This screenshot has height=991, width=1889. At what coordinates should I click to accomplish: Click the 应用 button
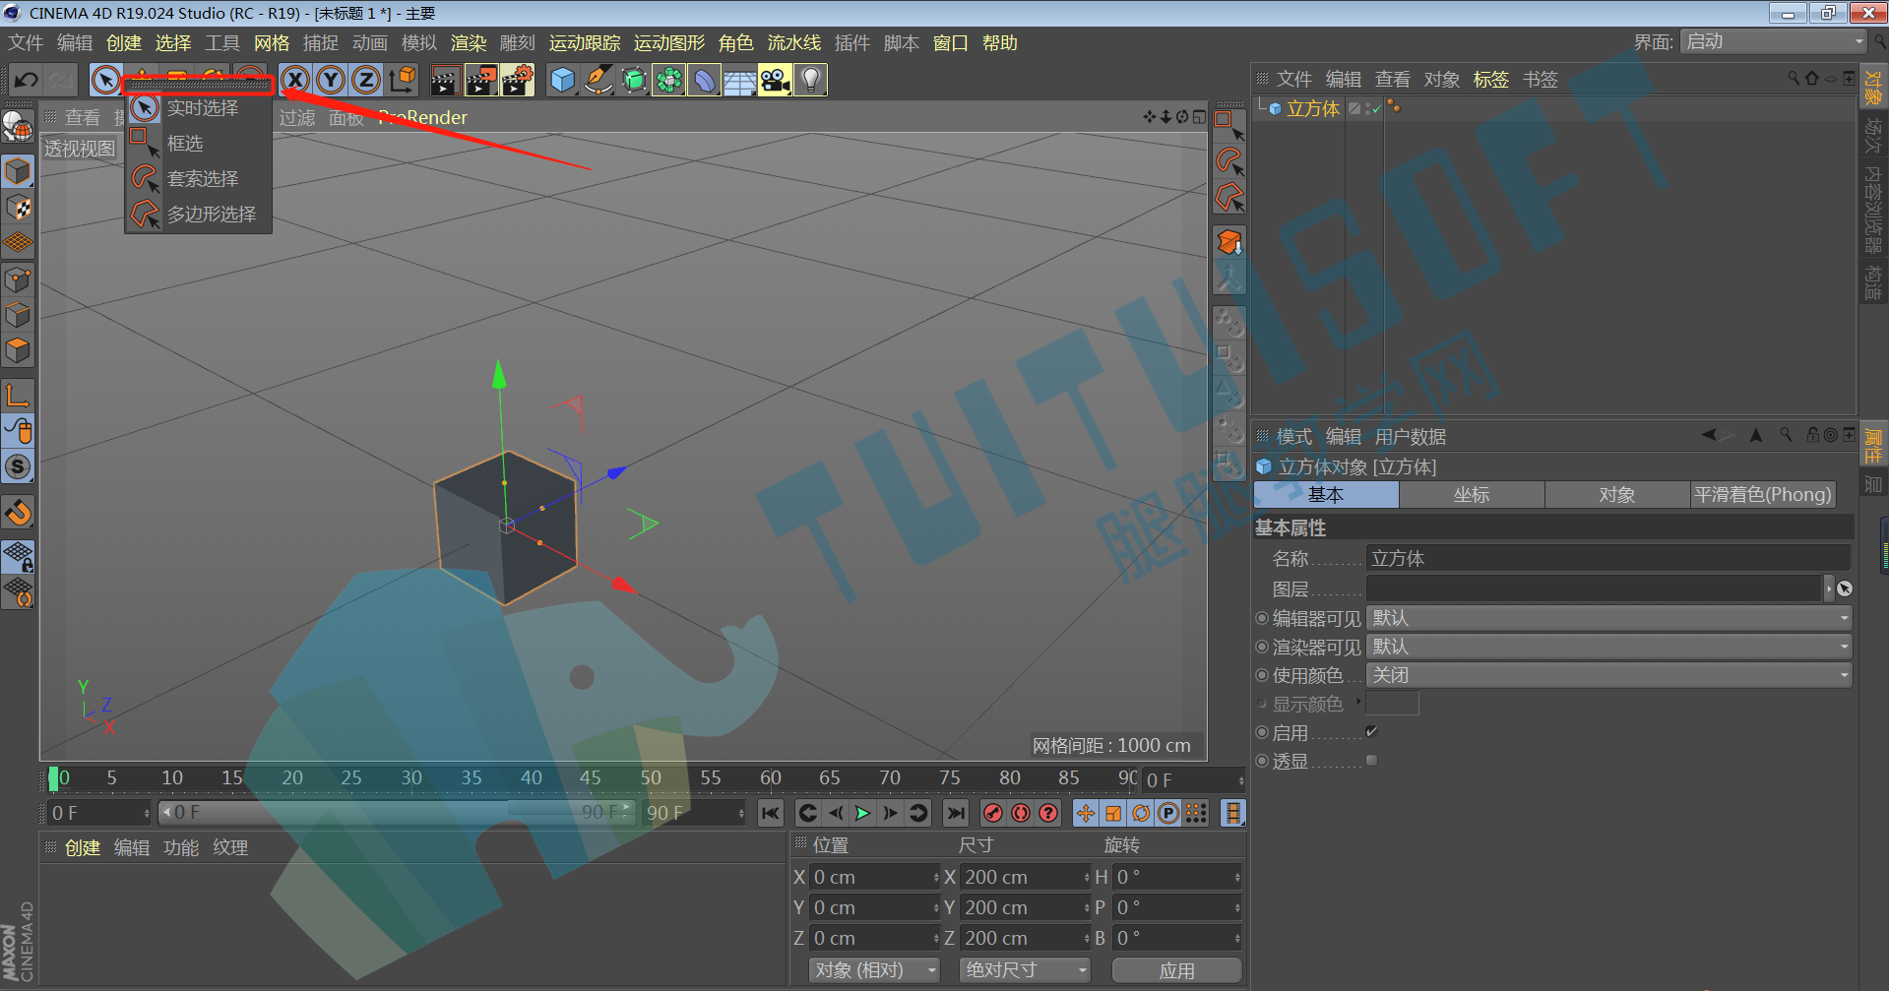click(1176, 970)
